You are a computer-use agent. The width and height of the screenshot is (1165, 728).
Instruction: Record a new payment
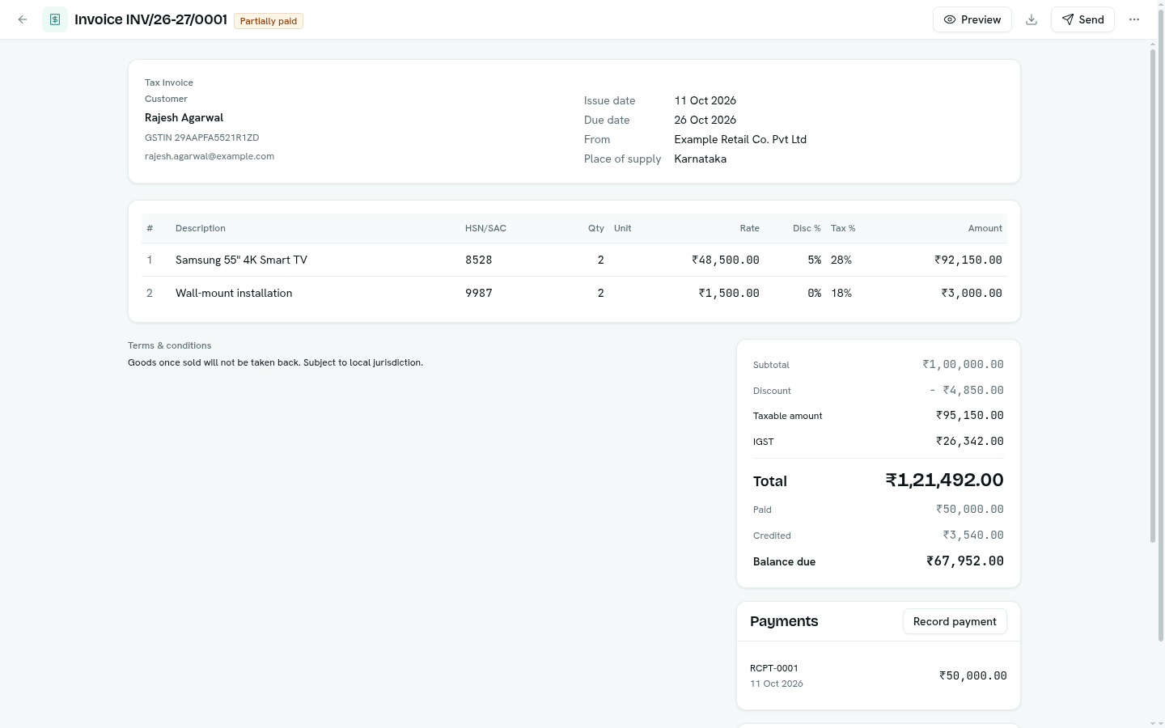(x=955, y=621)
